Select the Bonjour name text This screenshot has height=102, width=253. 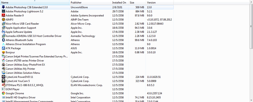click(10, 53)
